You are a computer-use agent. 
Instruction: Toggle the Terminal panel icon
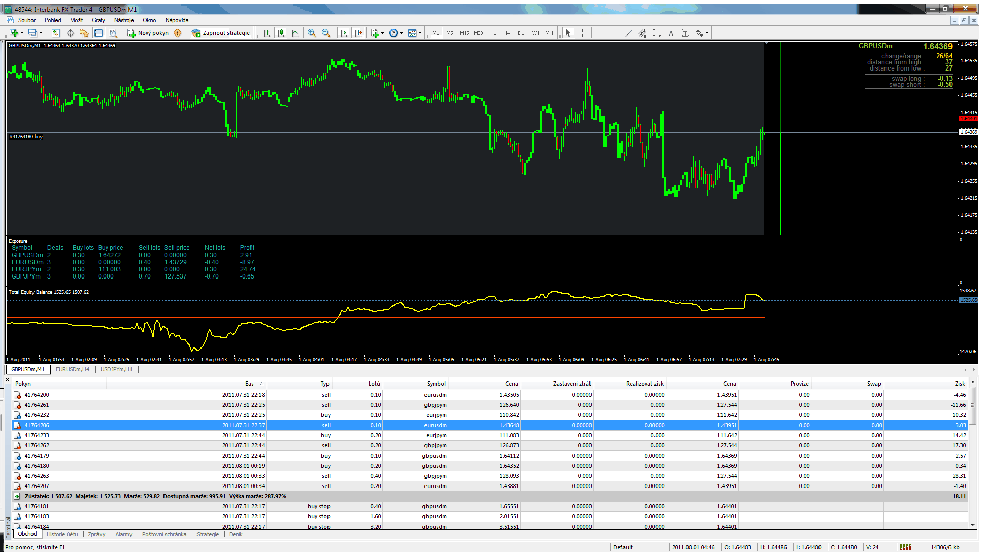pos(99,33)
